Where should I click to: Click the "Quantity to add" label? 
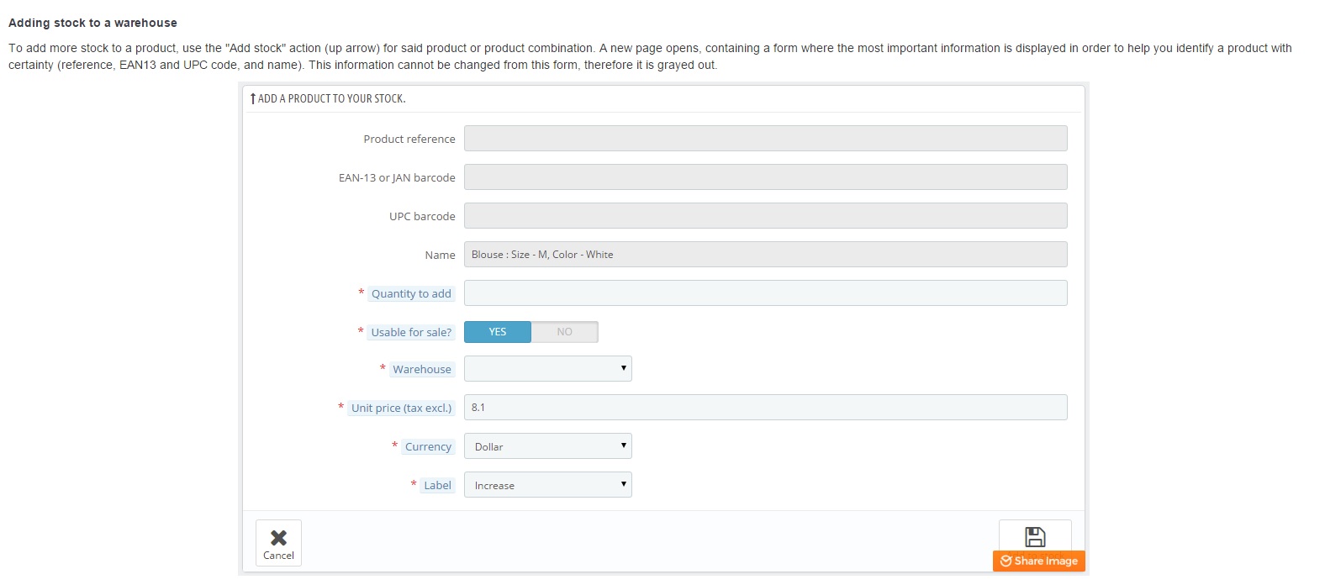pos(411,293)
